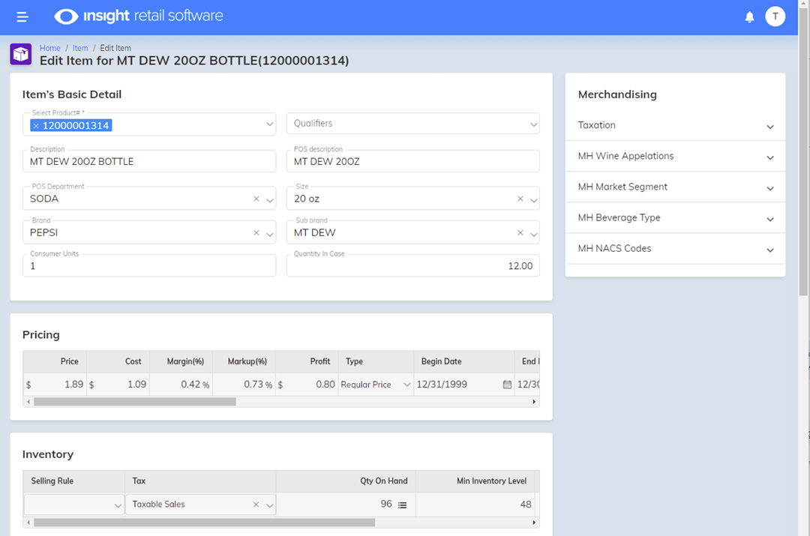The width and height of the screenshot is (810, 536).
Task: Click the Pricing horizontal scrollbar thumb
Action: (135, 402)
